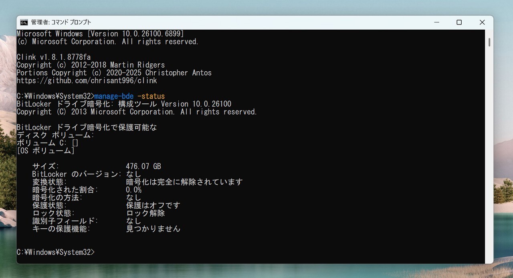Click the "変換状態:" label
The height and width of the screenshot is (278, 513).
pyautogui.click(x=50, y=182)
